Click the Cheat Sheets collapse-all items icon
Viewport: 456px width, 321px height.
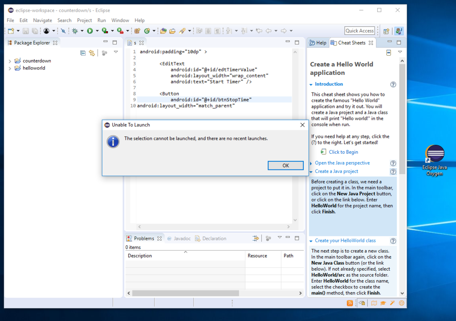click(x=388, y=53)
